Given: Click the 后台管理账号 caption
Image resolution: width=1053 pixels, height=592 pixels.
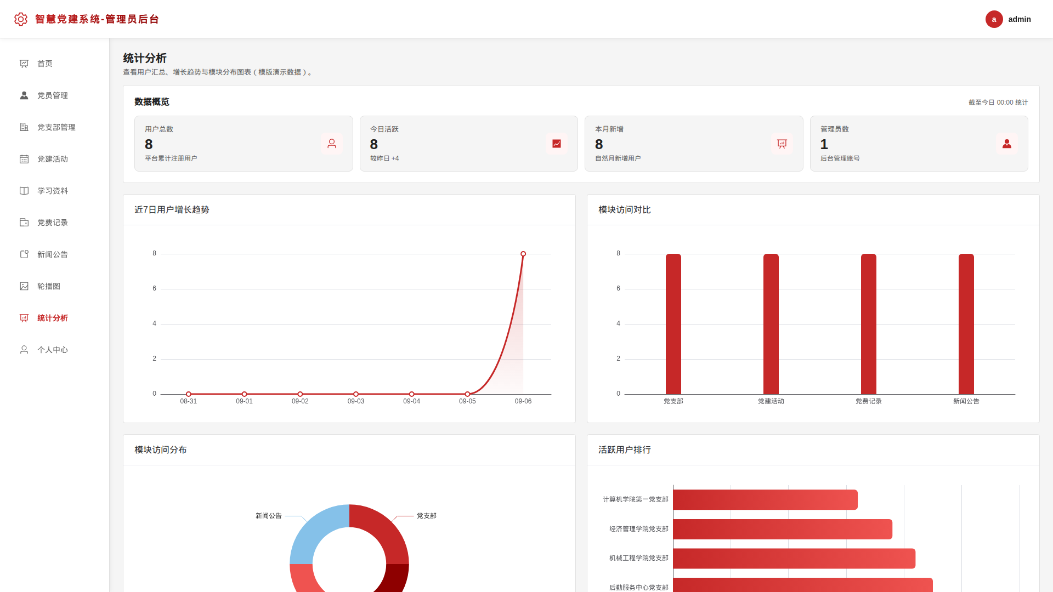Looking at the screenshot, I should (x=840, y=158).
